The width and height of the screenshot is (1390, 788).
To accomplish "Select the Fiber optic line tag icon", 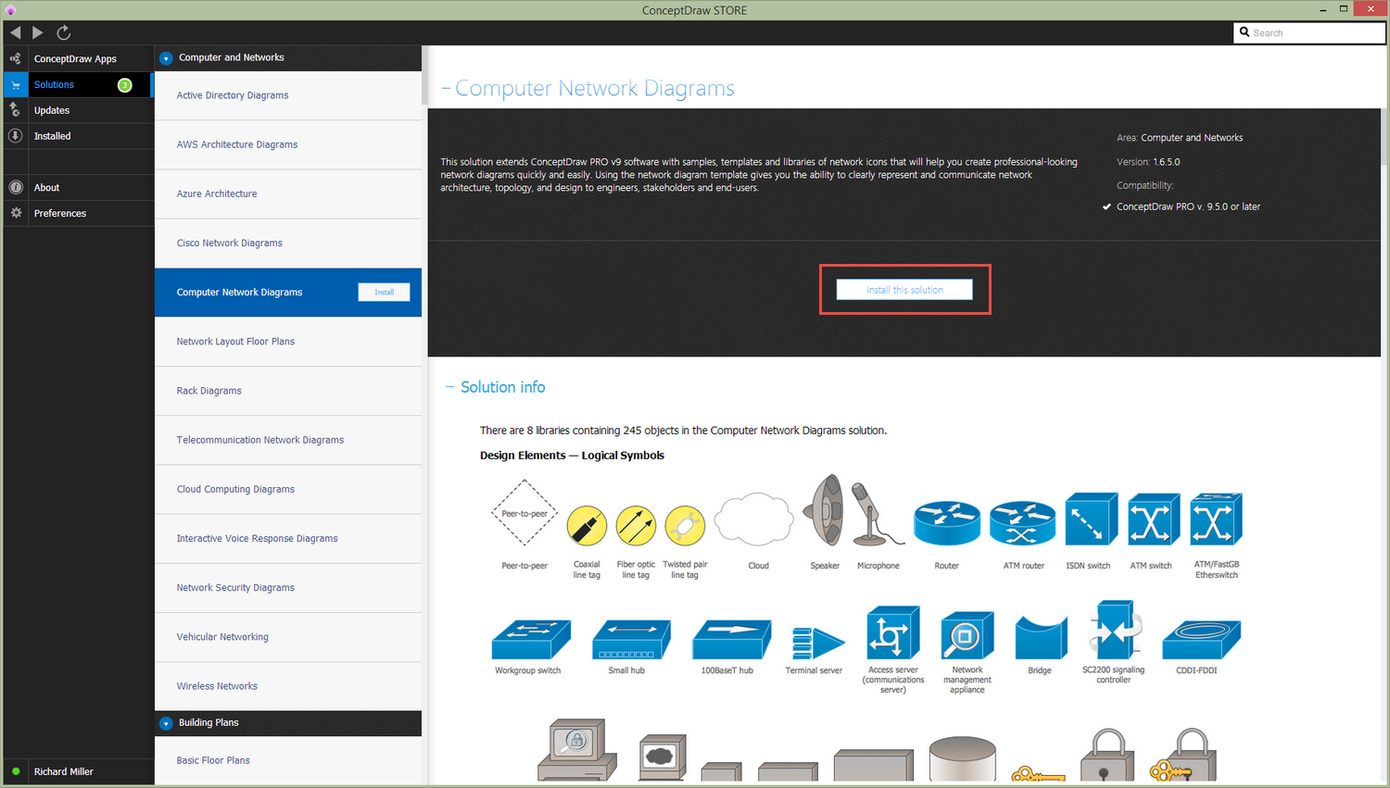I will [x=636, y=526].
